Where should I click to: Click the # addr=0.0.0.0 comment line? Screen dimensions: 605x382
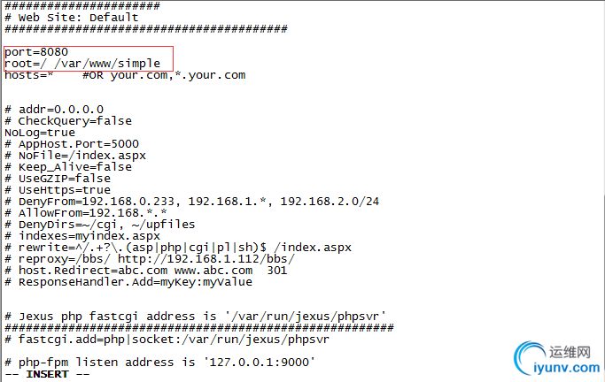[54, 110]
